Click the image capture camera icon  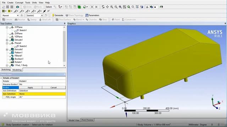(17, 7)
